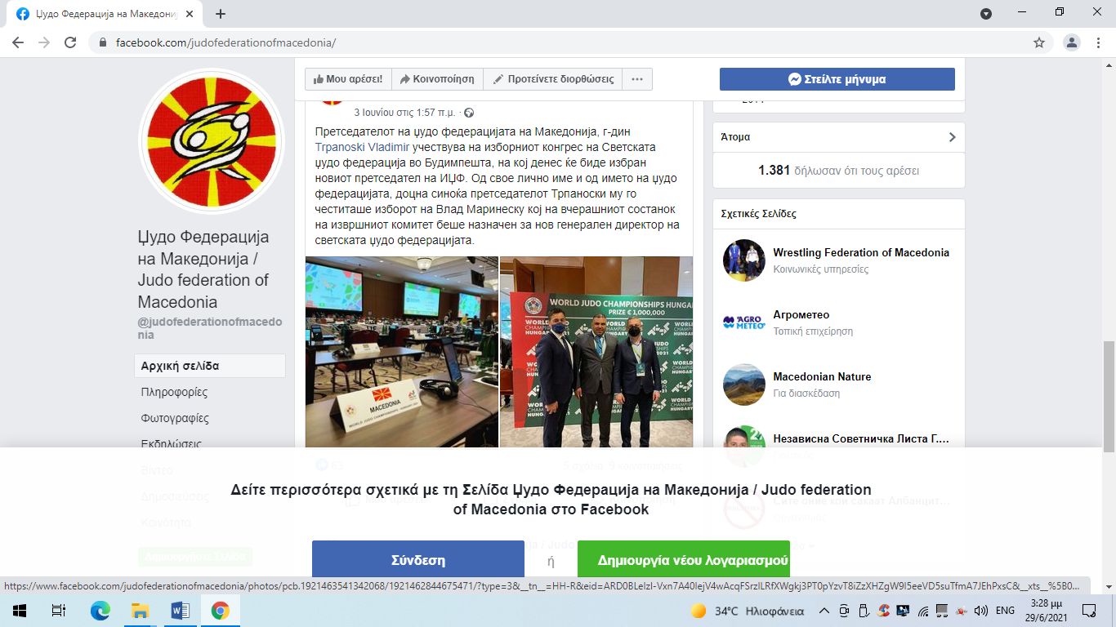Open the Chrome profile avatar icon
Screen dimensions: 1116x627
(x=1071, y=42)
